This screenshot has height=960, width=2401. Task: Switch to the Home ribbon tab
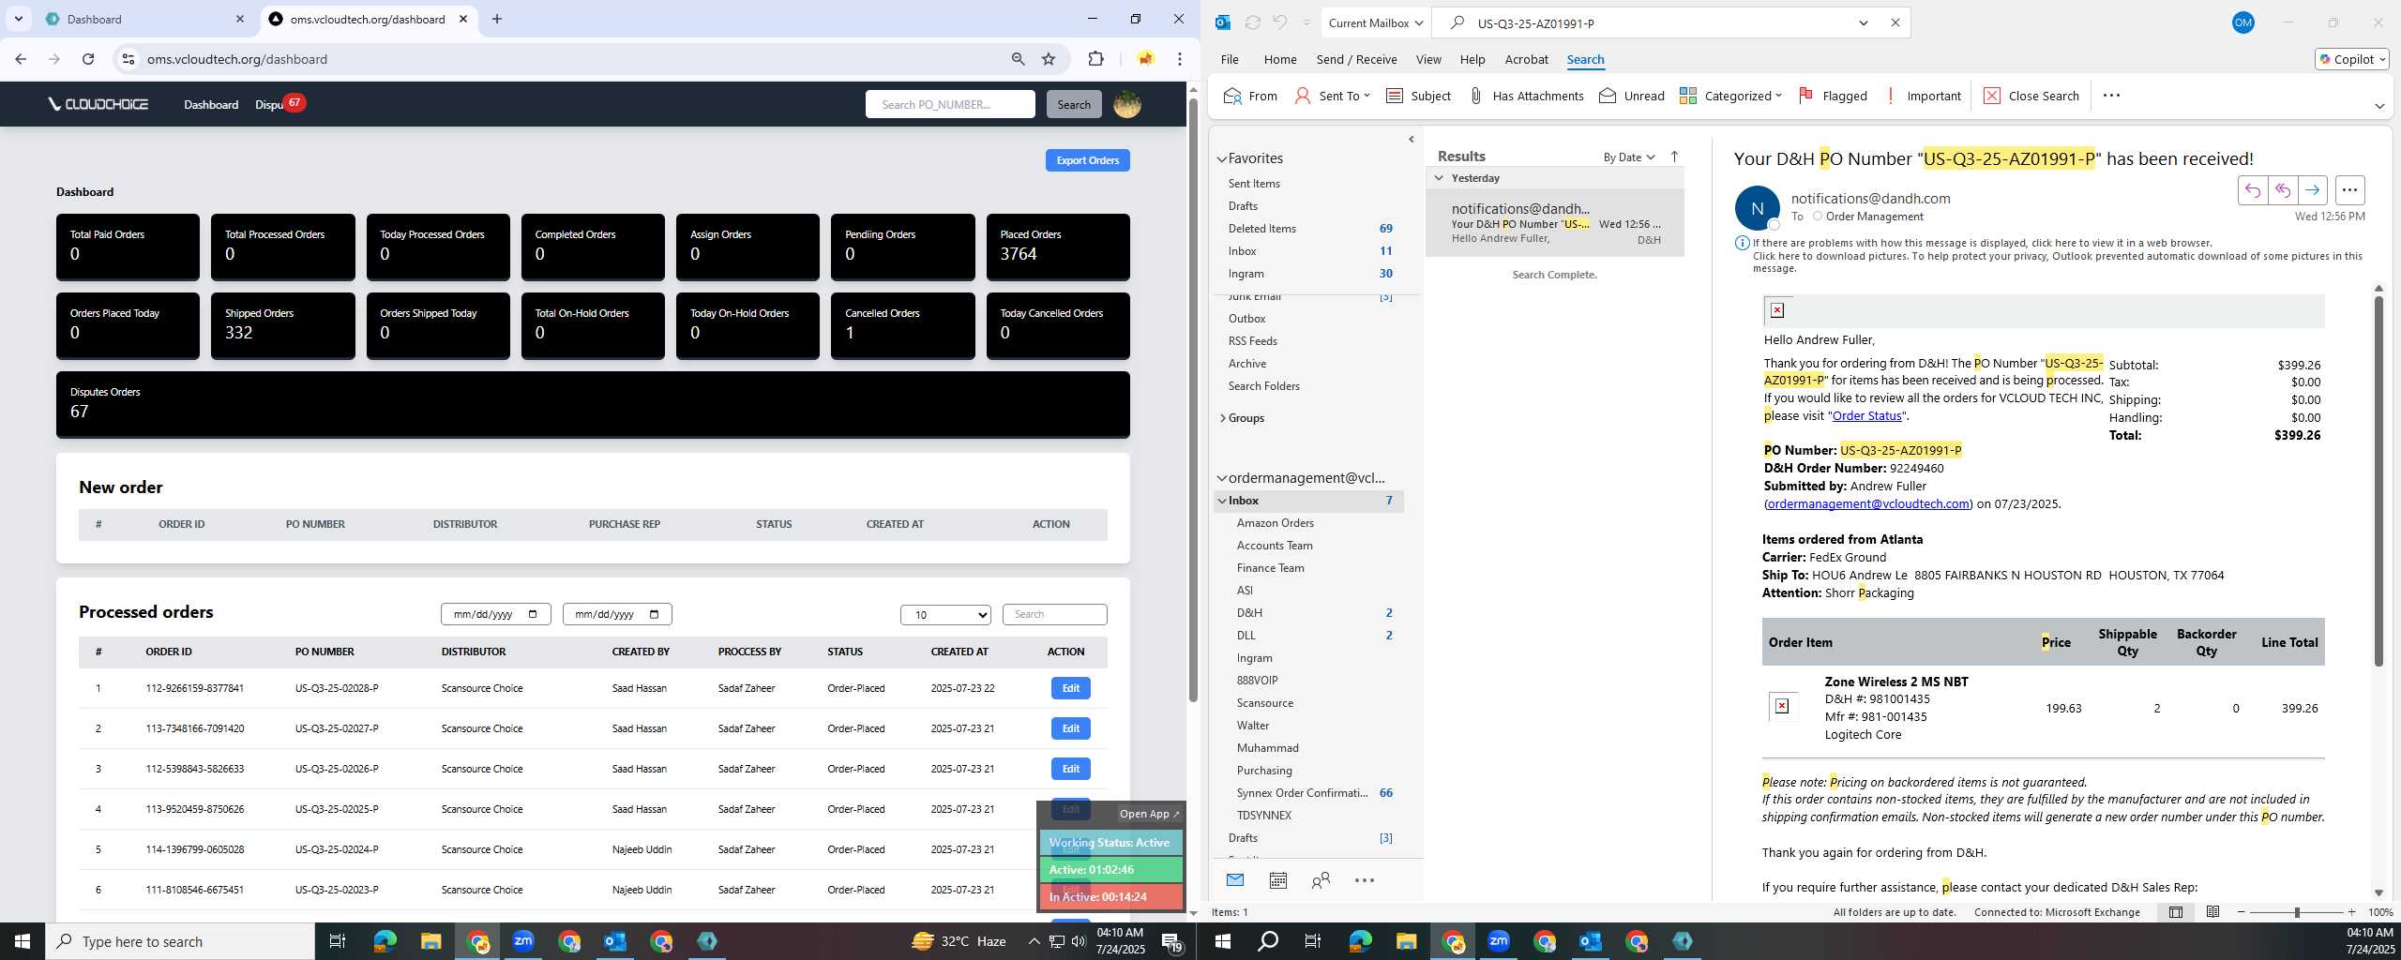(1279, 59)
